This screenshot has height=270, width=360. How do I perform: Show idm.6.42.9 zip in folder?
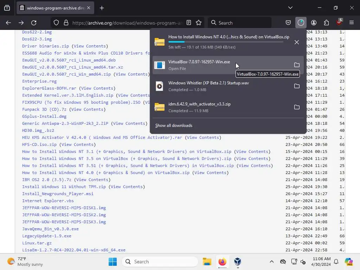297,107
